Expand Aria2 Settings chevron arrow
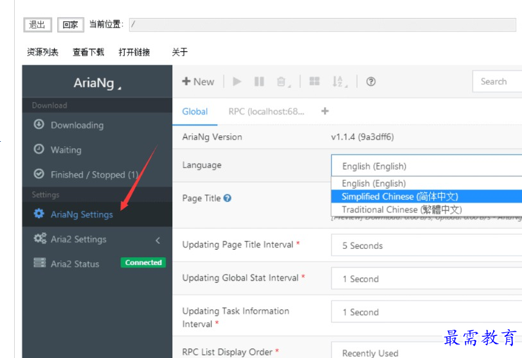The image size is (522, 358). click(x=157, y=240)
